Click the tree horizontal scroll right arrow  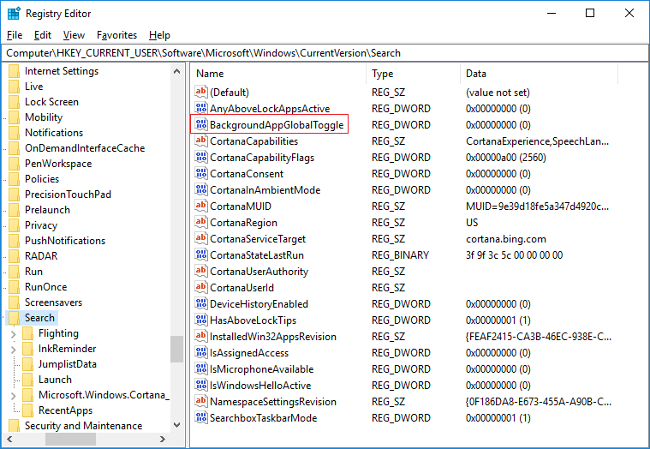163,439
